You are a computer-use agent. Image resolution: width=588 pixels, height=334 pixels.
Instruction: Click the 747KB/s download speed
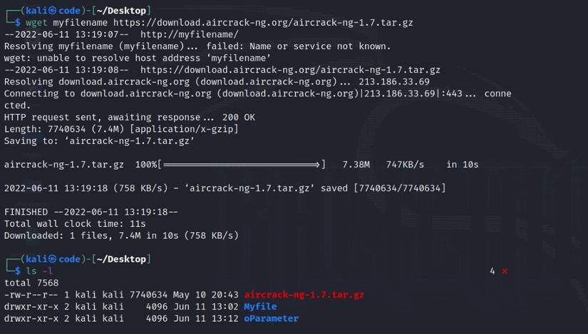405,165
